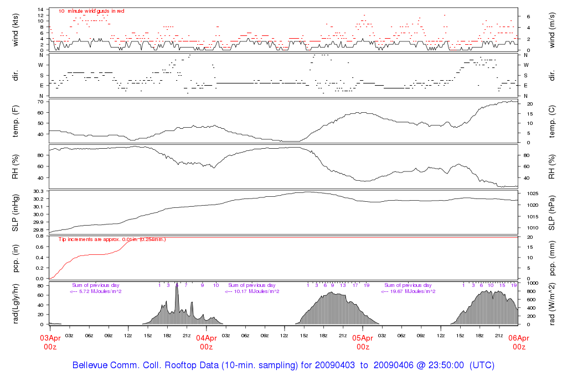Select the 'rad (W/m^2)' axis label
The width and height of the screenshot is (567, 387).
tap(551, 304)
